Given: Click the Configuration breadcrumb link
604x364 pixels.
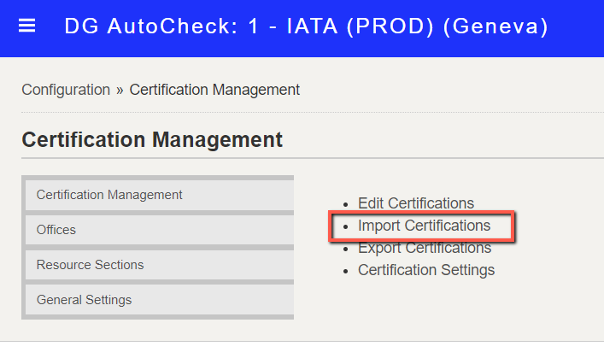Looking at the screenshot, I should click(x=66, y=90).
